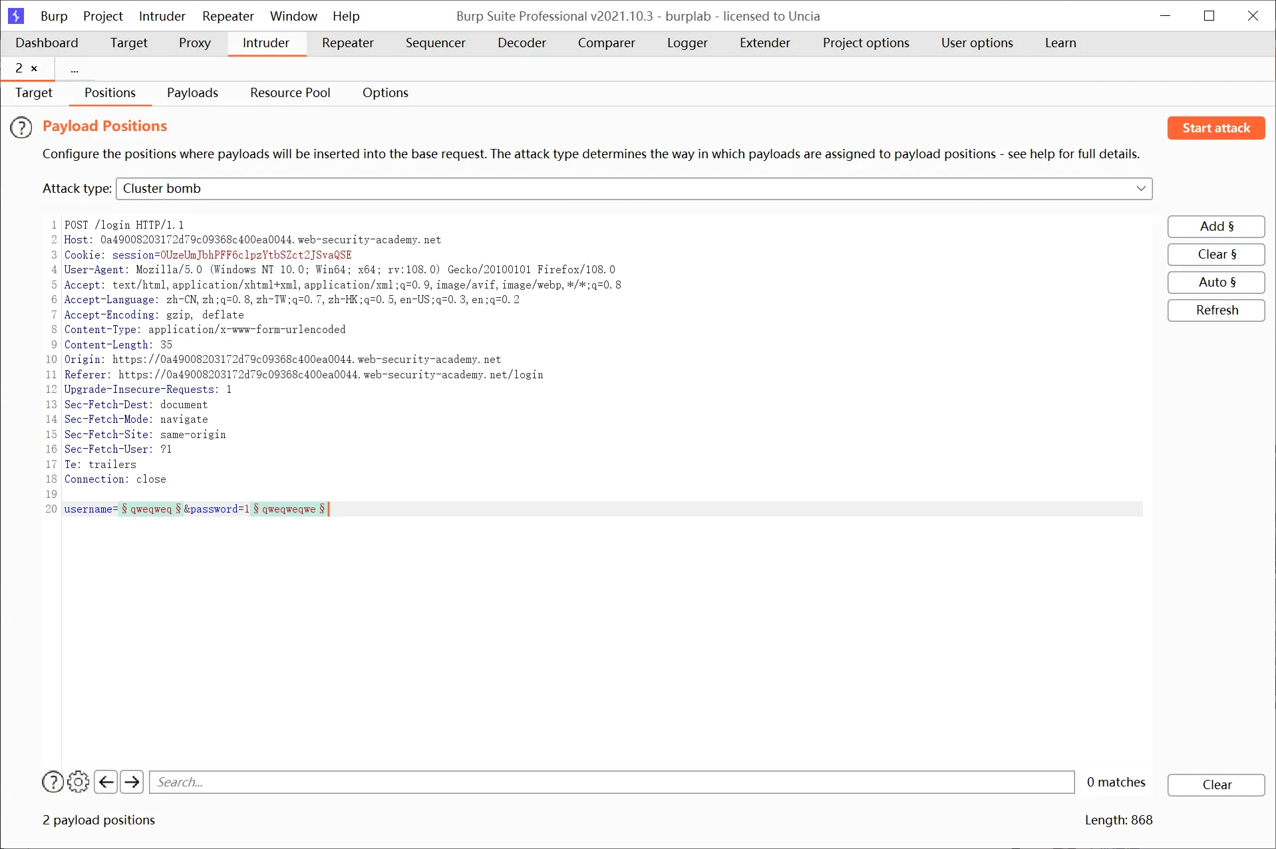Switch to the Payloads tab
This screenshot has width=1276, height=849.
[192, 92]
